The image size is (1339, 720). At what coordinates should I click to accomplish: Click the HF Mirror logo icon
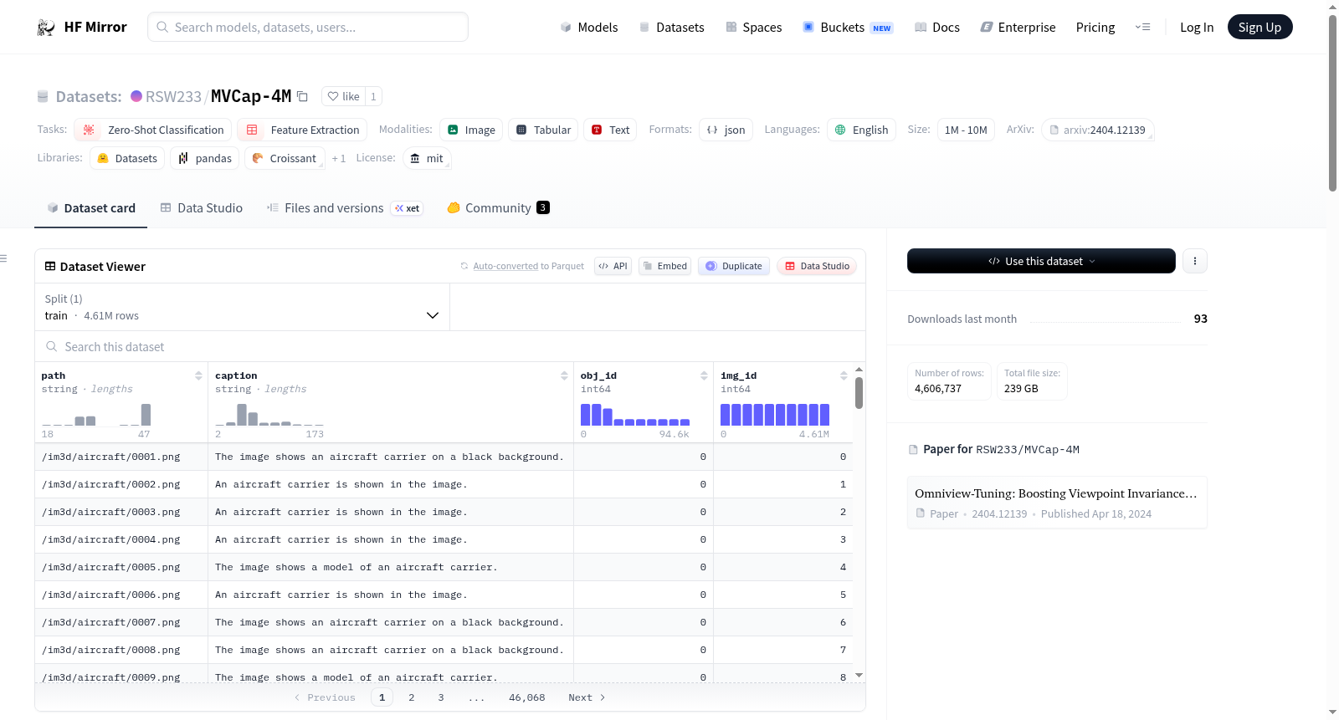coord(46,28)
